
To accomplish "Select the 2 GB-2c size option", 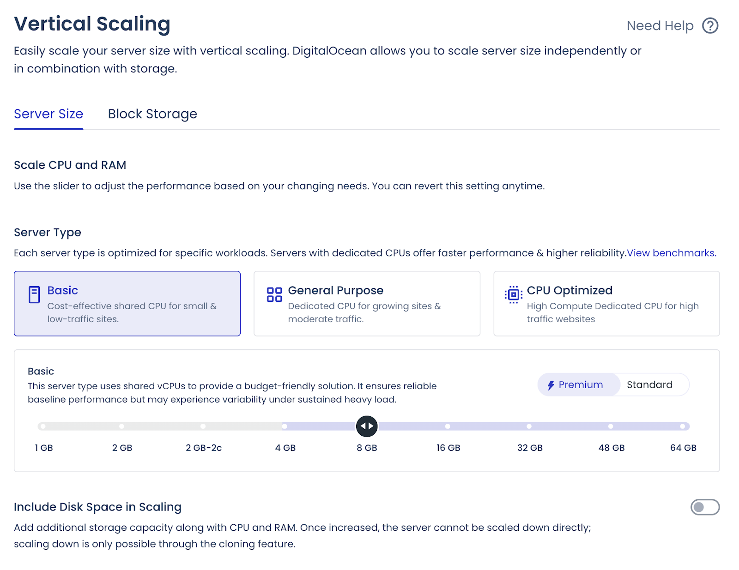I will [x=204, y=426].
